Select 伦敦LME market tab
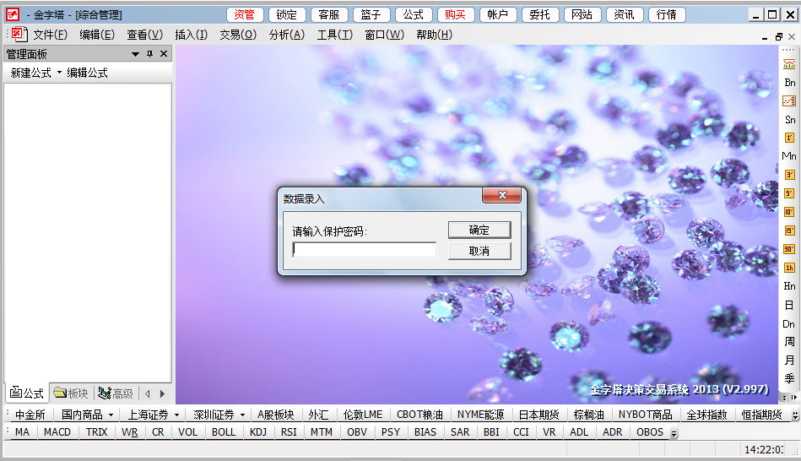 click(x=363, y=415)
